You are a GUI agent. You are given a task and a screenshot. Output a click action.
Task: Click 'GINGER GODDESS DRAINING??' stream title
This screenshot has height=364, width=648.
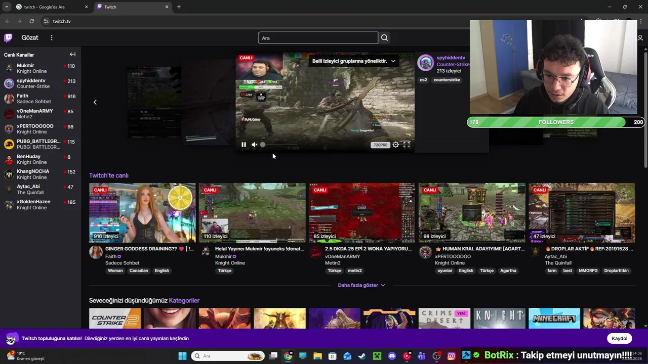pos(149,249)
